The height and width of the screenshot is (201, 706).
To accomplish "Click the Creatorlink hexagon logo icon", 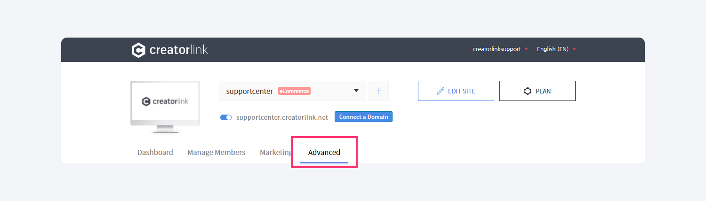I will click(x=138, y=50).
